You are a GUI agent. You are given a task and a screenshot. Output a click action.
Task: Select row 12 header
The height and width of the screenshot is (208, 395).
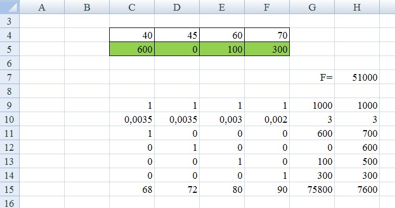pyautogui.click(x=10, y=147)
